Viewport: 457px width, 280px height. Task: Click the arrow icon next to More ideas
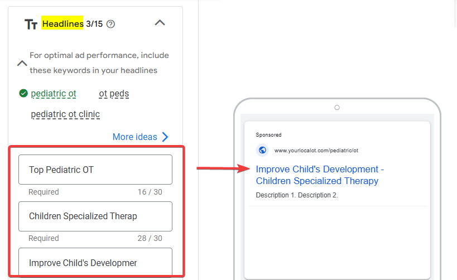tap(165, 137)
